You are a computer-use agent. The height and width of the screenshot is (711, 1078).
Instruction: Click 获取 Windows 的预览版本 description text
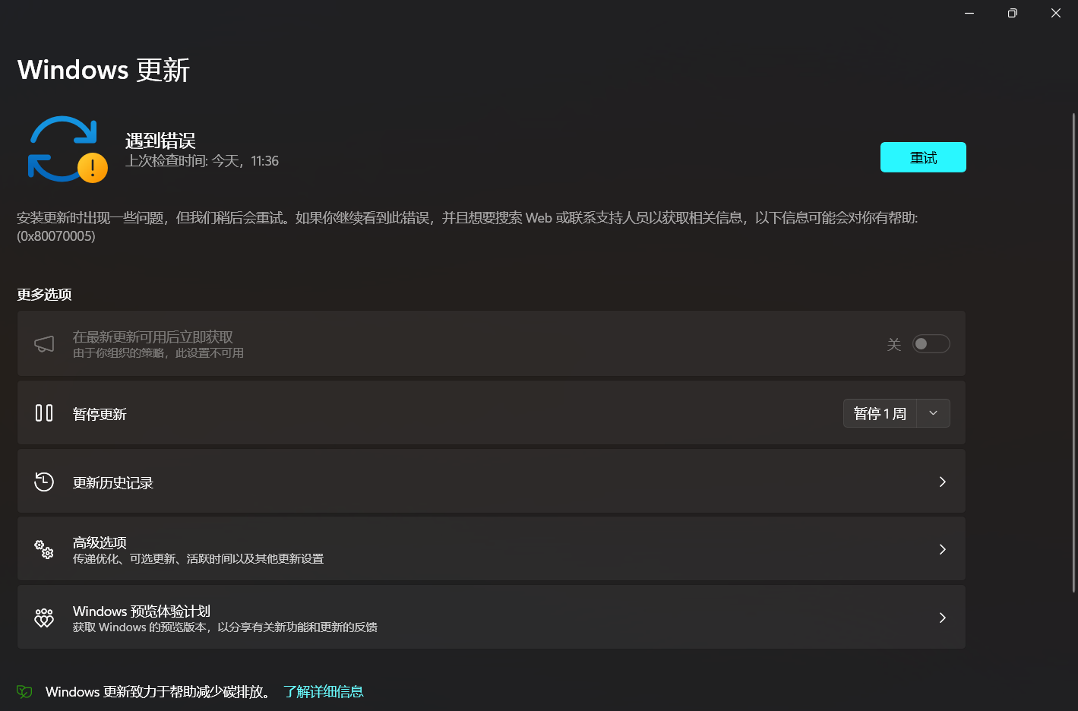[225, 627]
